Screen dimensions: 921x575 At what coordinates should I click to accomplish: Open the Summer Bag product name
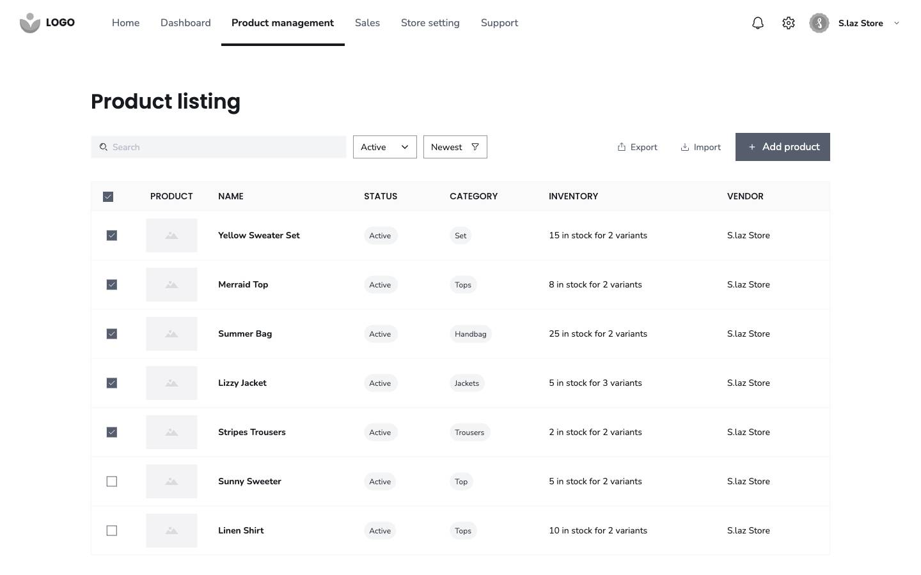click(245, 334)
